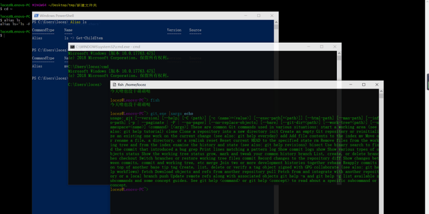This screenshot has height=214, width=429.
Task: Click 'git.exe' in the fish command line
Action: coord(158,113)
